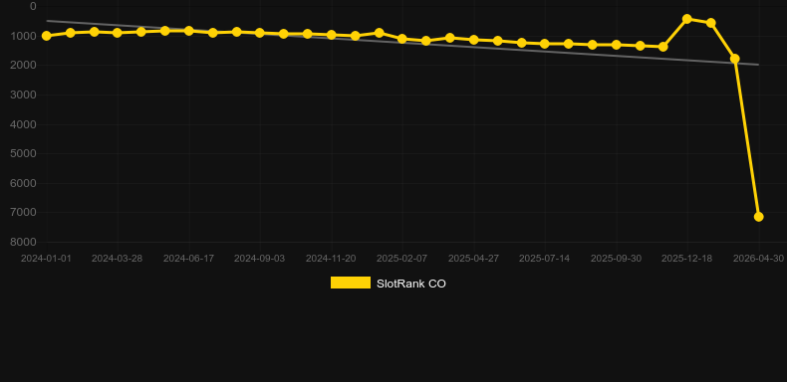
Task: Select the data point for 2024-06-17
Action: (x=189, y=31)
